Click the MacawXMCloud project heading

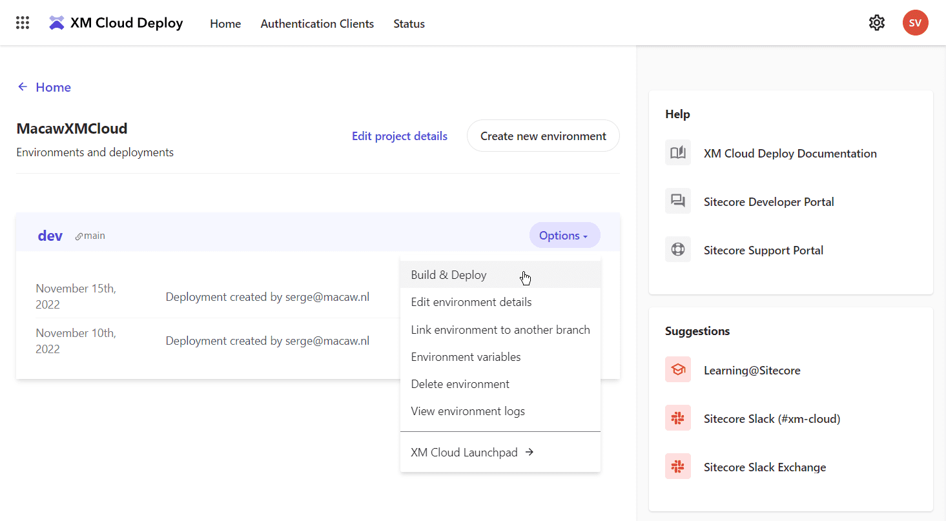72,128
